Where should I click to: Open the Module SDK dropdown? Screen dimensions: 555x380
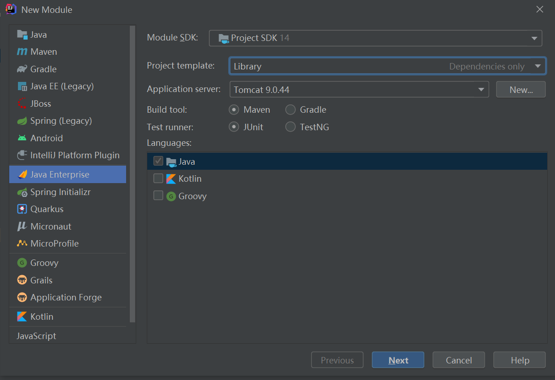click(534, 38)
